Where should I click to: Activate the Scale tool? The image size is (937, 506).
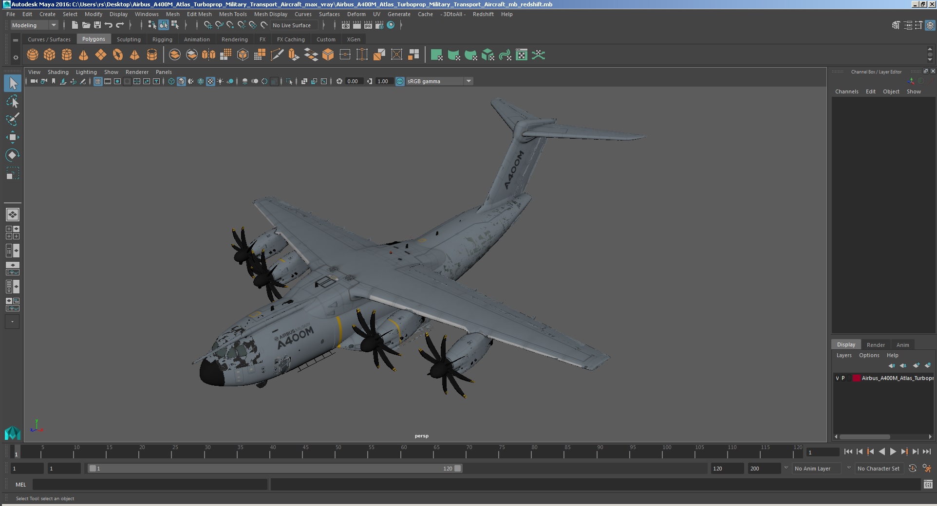click(x=13, y=173)
